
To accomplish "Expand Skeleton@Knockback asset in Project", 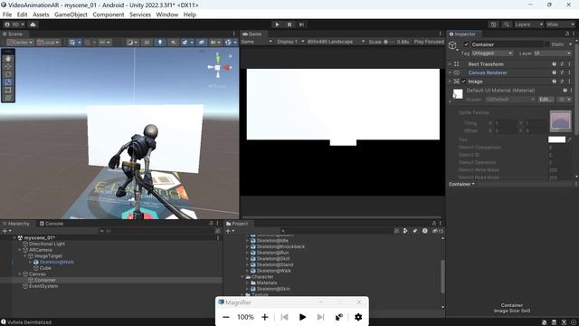I will [x=247, y=246].
